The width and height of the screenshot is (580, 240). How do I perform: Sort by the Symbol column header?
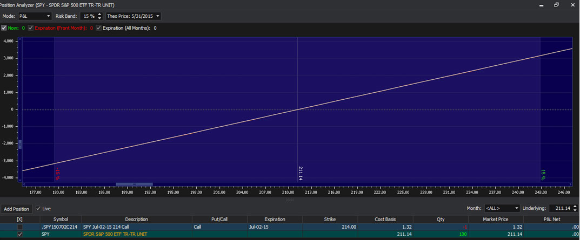tap(61, 219)
